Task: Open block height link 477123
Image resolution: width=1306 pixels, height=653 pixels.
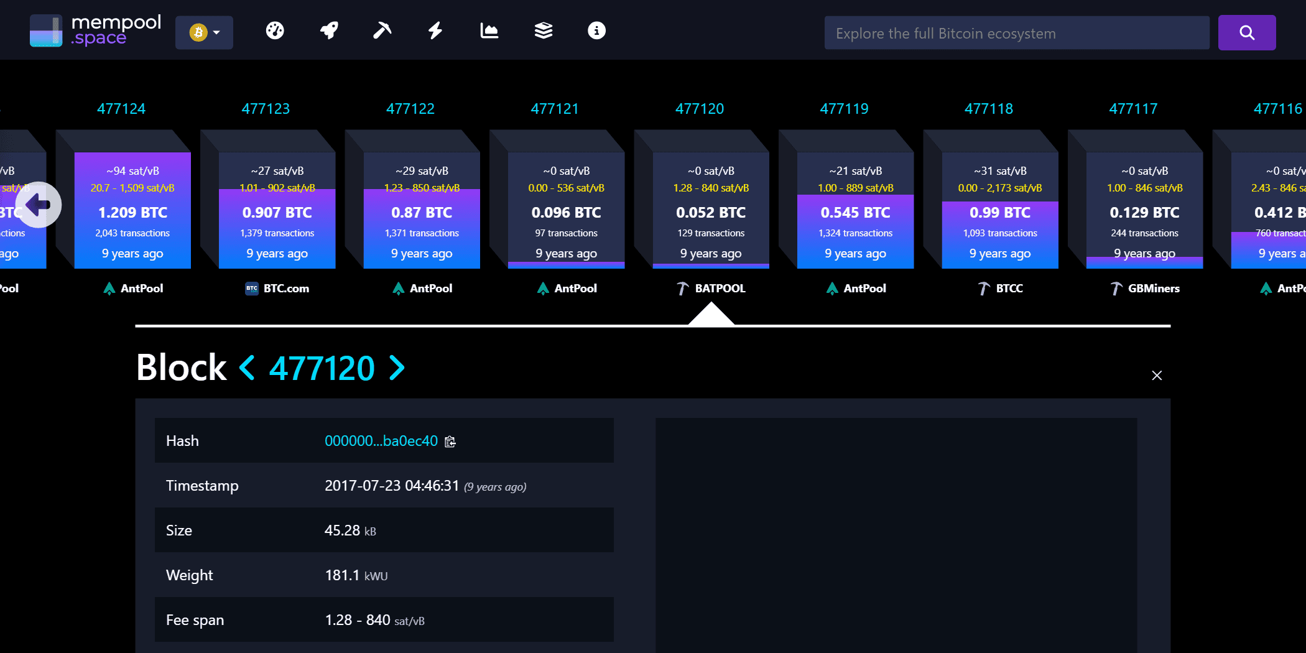Action: pos(266,109)
